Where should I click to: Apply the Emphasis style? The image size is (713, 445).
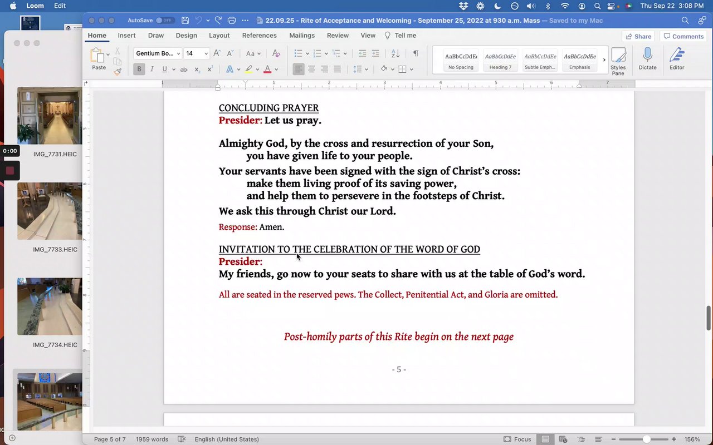[x=579, y=60]
